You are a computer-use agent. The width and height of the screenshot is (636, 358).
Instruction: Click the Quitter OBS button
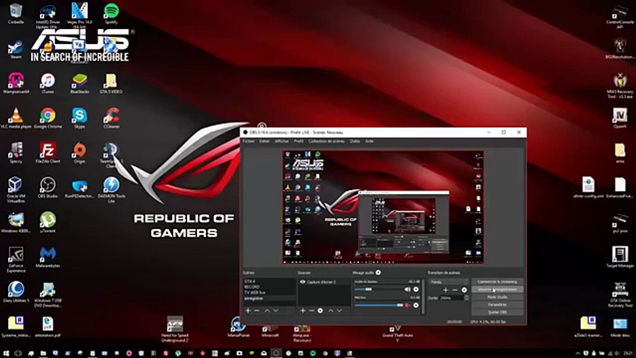497,312
